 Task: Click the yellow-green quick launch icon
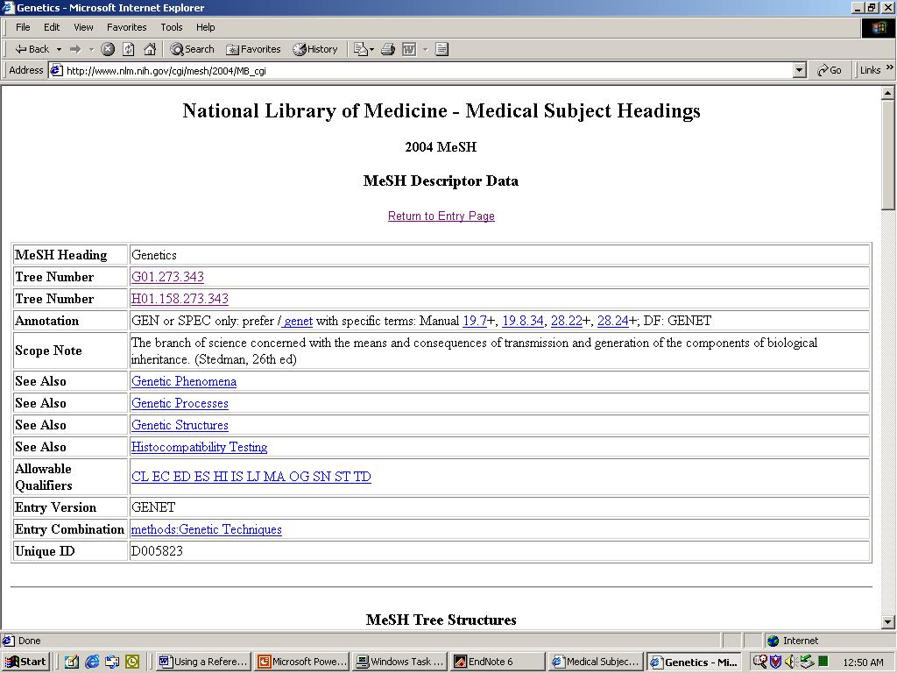132,662
